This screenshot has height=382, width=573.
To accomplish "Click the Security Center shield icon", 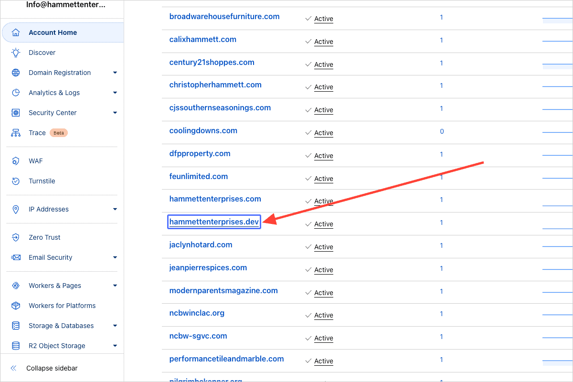I will click(x=16, y=113).
